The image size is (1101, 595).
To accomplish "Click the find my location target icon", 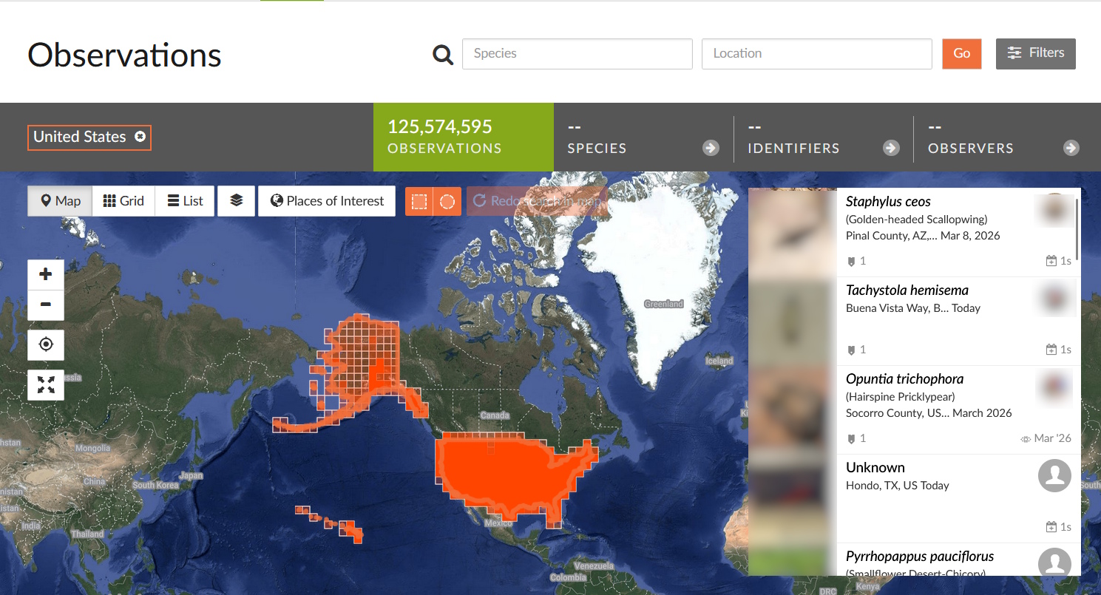I will click(x=46, y=345).
